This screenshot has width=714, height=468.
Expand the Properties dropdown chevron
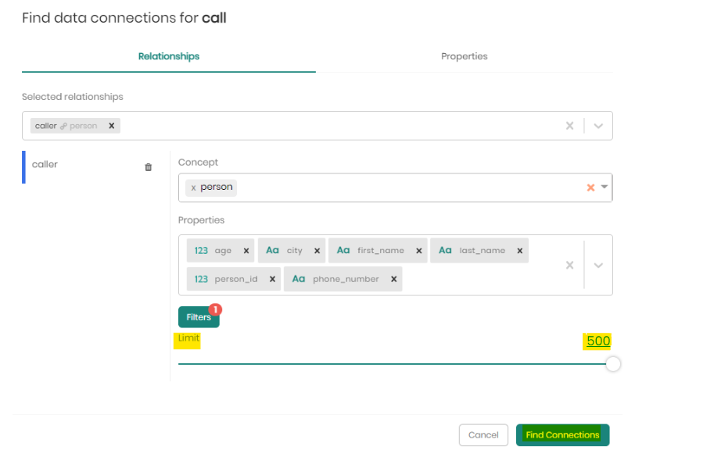(598, 265)
